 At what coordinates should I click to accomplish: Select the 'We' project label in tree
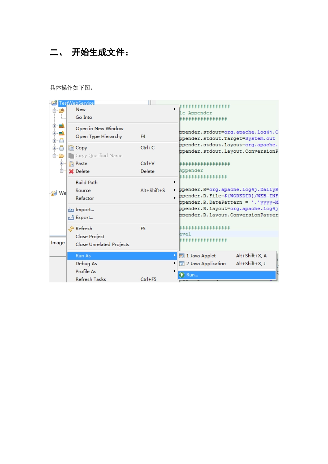(x=62, y=193)
